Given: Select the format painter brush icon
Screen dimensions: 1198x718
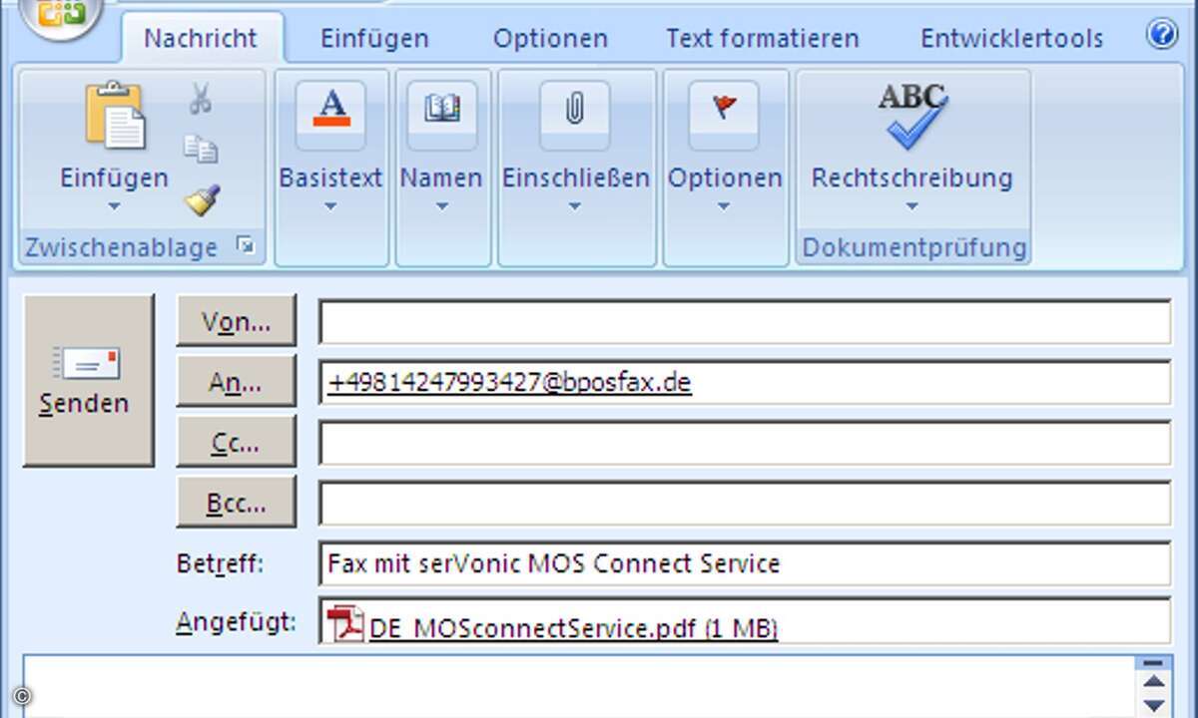Looking at the screenshot, I should click(202, 199).
